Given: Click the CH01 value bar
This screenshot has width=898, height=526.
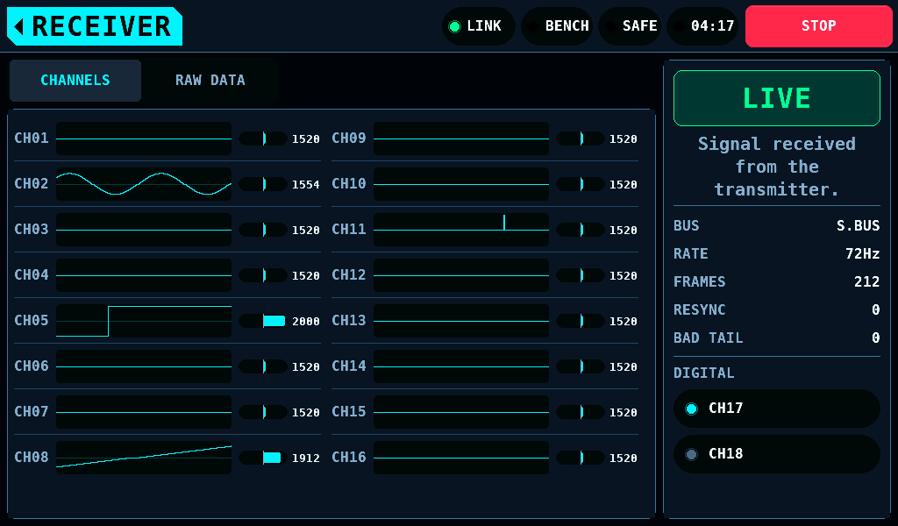Looking at the screenshot, I should pos(263,139).
